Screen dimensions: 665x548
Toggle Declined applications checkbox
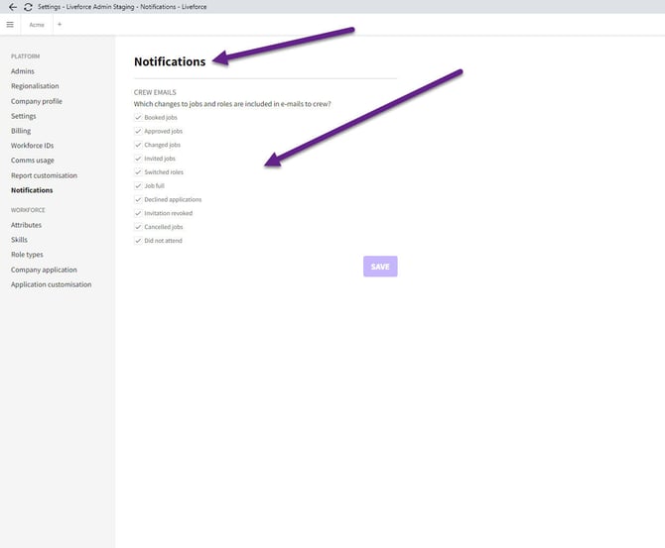pyautogui.click(x=138, y=199)
